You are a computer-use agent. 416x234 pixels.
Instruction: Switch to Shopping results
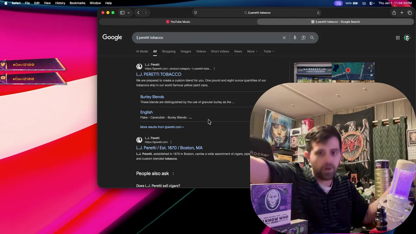click(169, 51)
